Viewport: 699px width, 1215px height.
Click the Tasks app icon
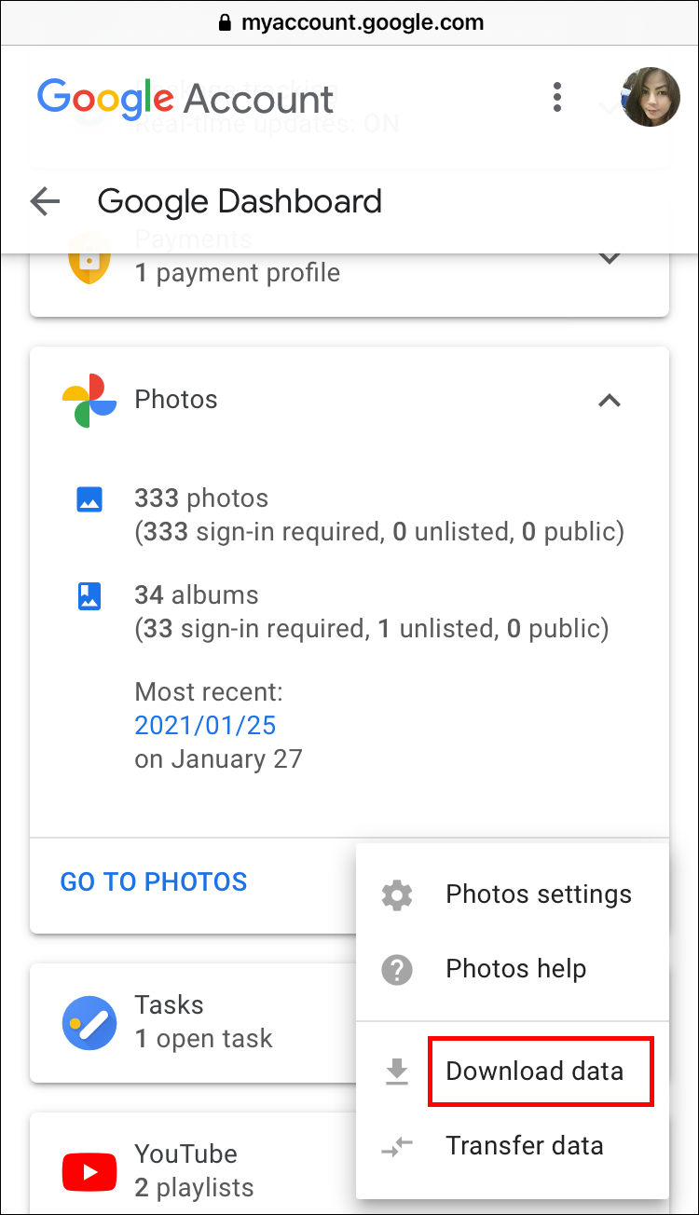89,1023
